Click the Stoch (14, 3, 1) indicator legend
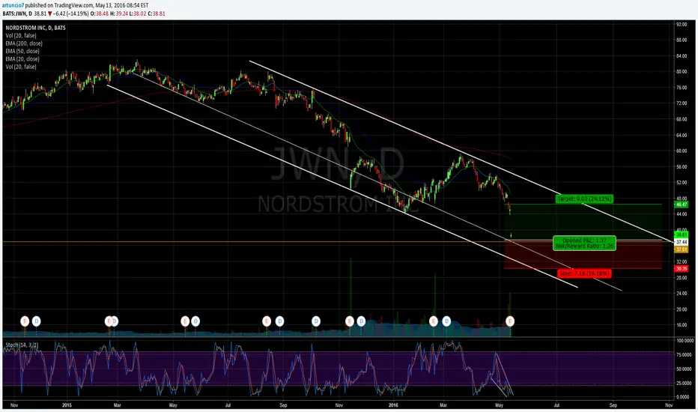 [22, 345]
